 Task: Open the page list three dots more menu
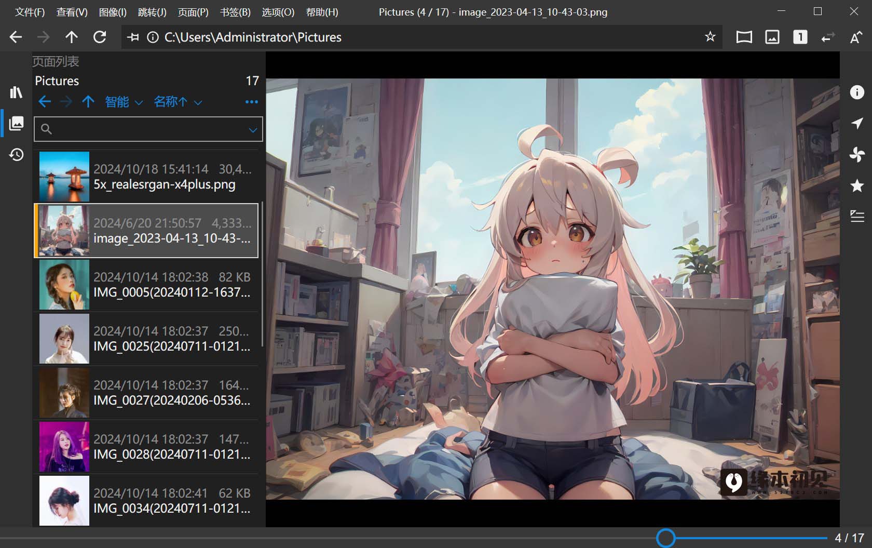coord(252,102)
